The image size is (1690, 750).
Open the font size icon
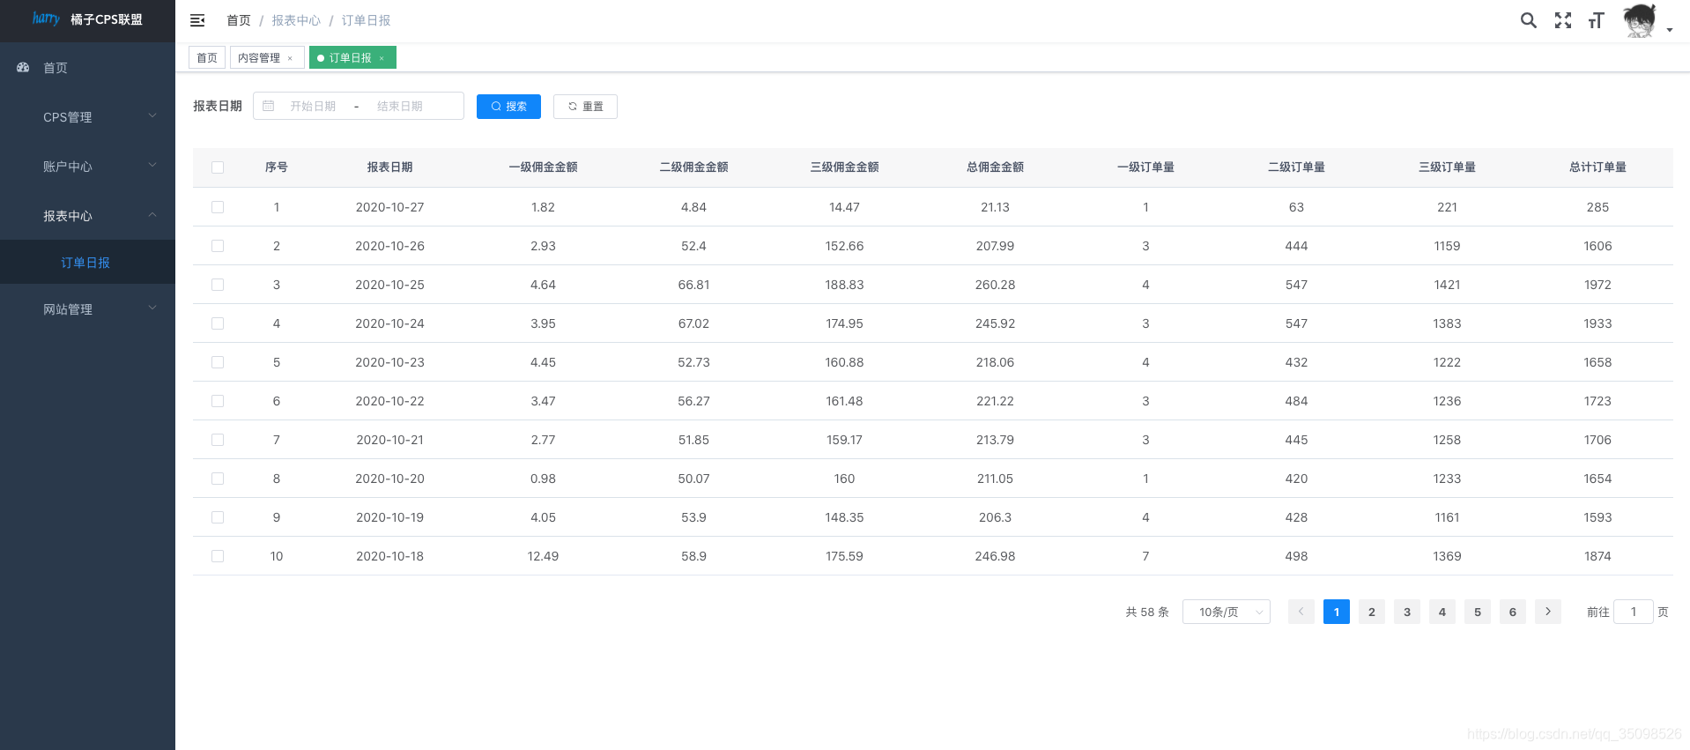(1596, 20)
